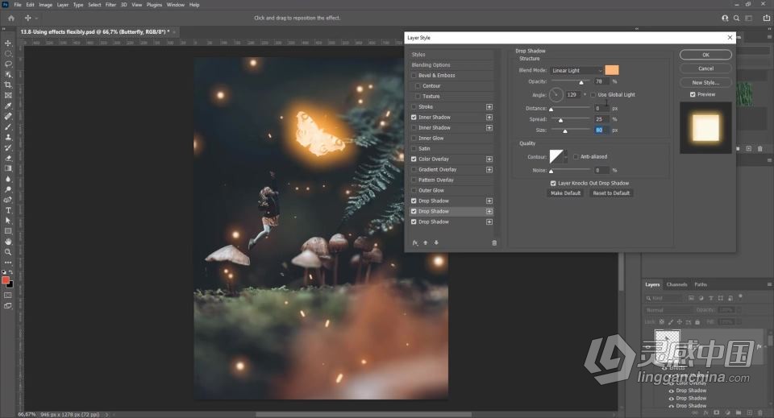774x418 pixels.
Task: Open the File menu
Action: [18, 5]
